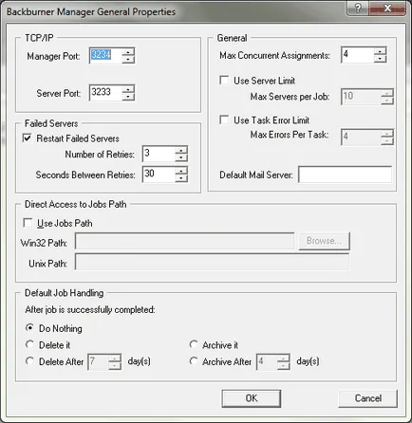Decrease Number of Retries with down arrow
Screen dimensions: 412x423
181,158
